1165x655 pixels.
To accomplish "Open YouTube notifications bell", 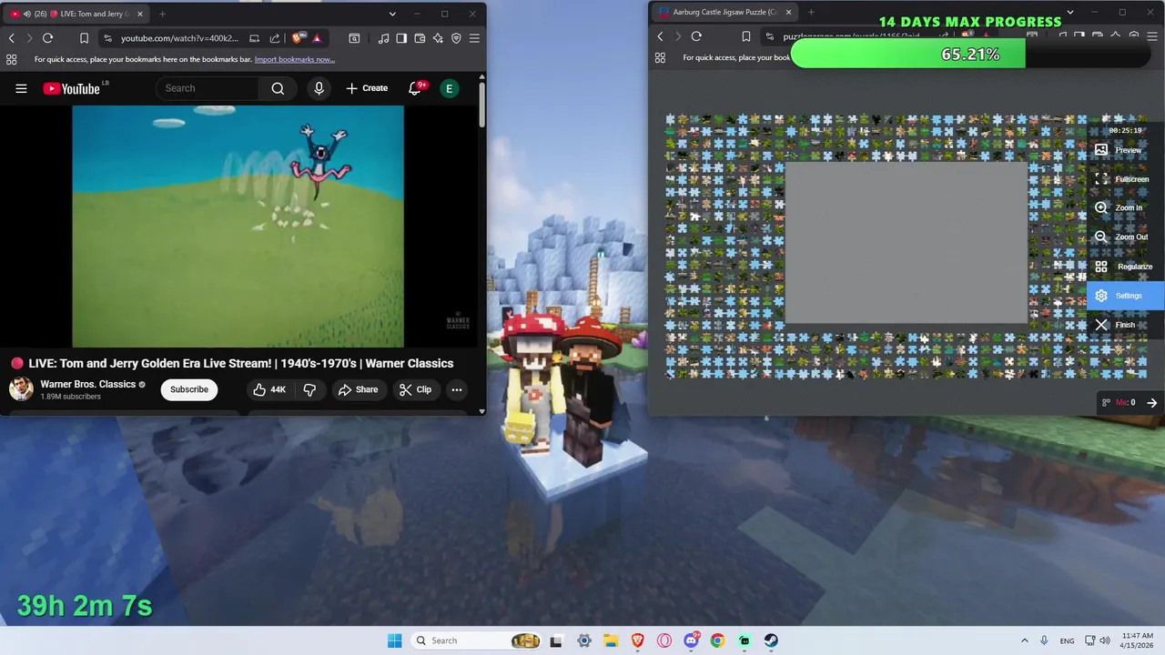I will tap(415, 88).
